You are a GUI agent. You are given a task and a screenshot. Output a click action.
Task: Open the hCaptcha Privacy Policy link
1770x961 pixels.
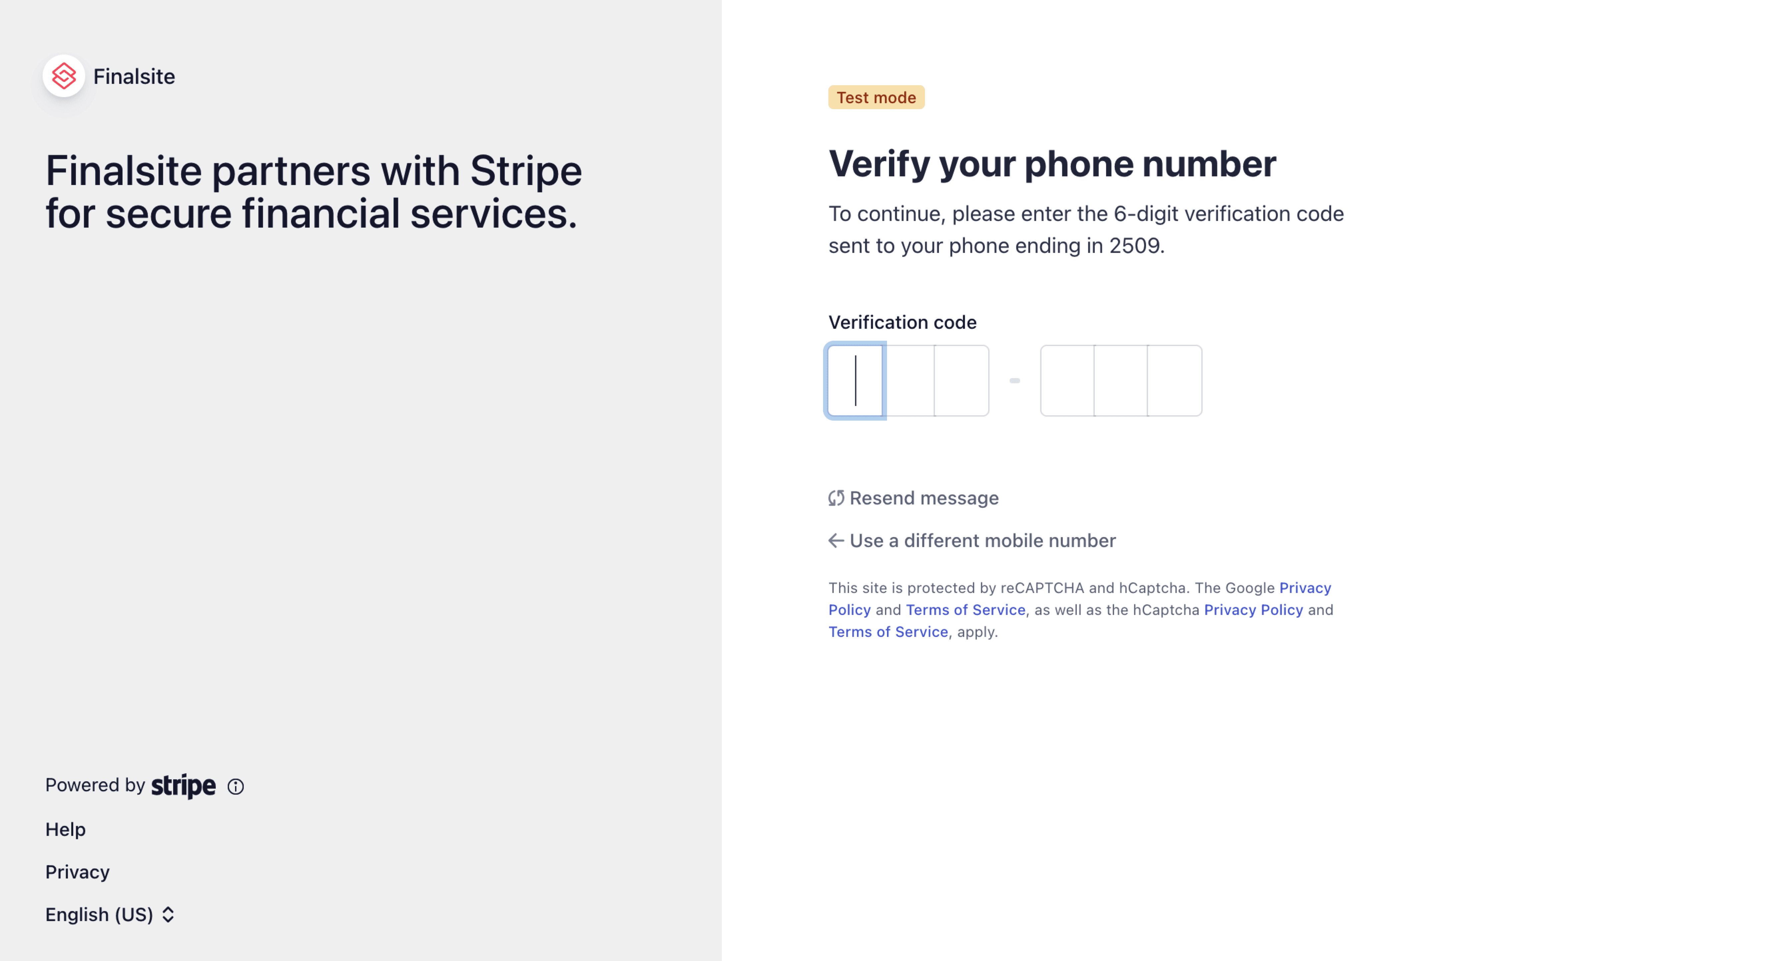[1253, 610]
